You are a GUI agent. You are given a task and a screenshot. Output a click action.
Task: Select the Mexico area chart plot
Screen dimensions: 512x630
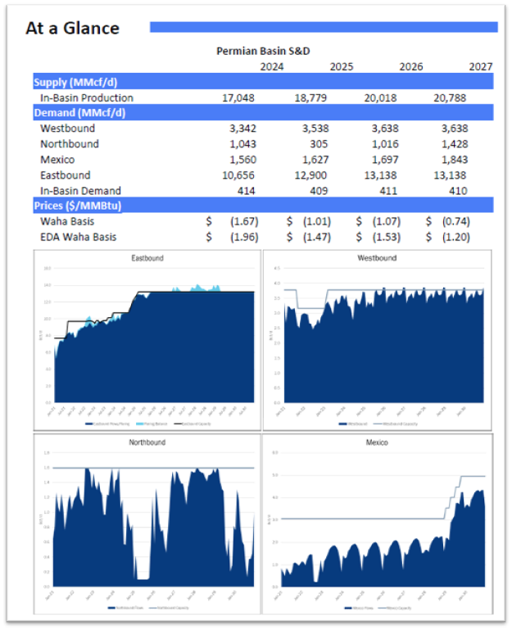point(383,519)
